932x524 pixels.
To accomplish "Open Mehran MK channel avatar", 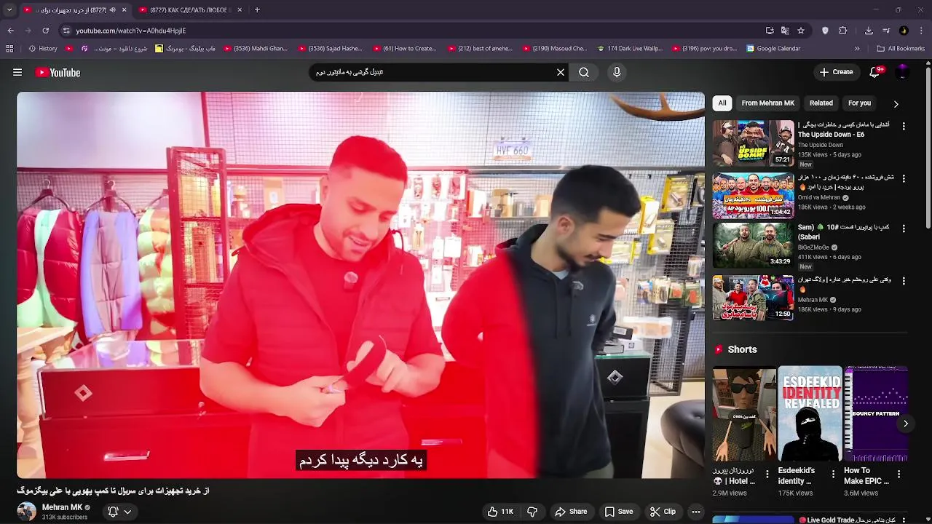I will (27, 512).
